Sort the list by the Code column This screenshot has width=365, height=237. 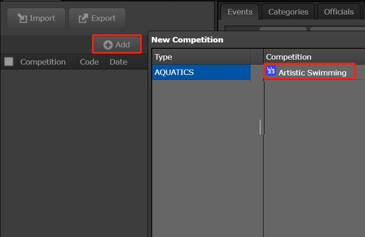pos(89,62)
